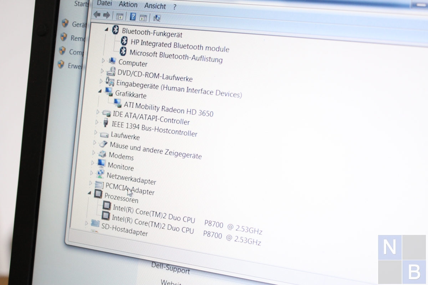
Task: Click the scan for hardware changes icon
Action: click(x=157, y=18)
